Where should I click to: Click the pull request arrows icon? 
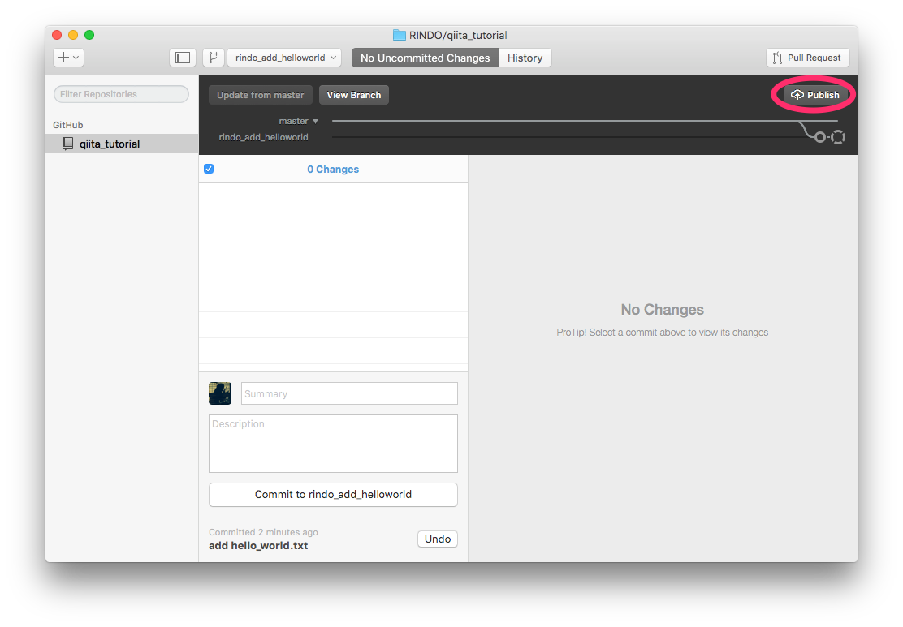pos(777,57)
